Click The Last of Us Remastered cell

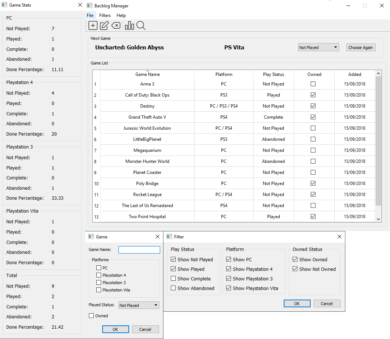click(148, 205)
